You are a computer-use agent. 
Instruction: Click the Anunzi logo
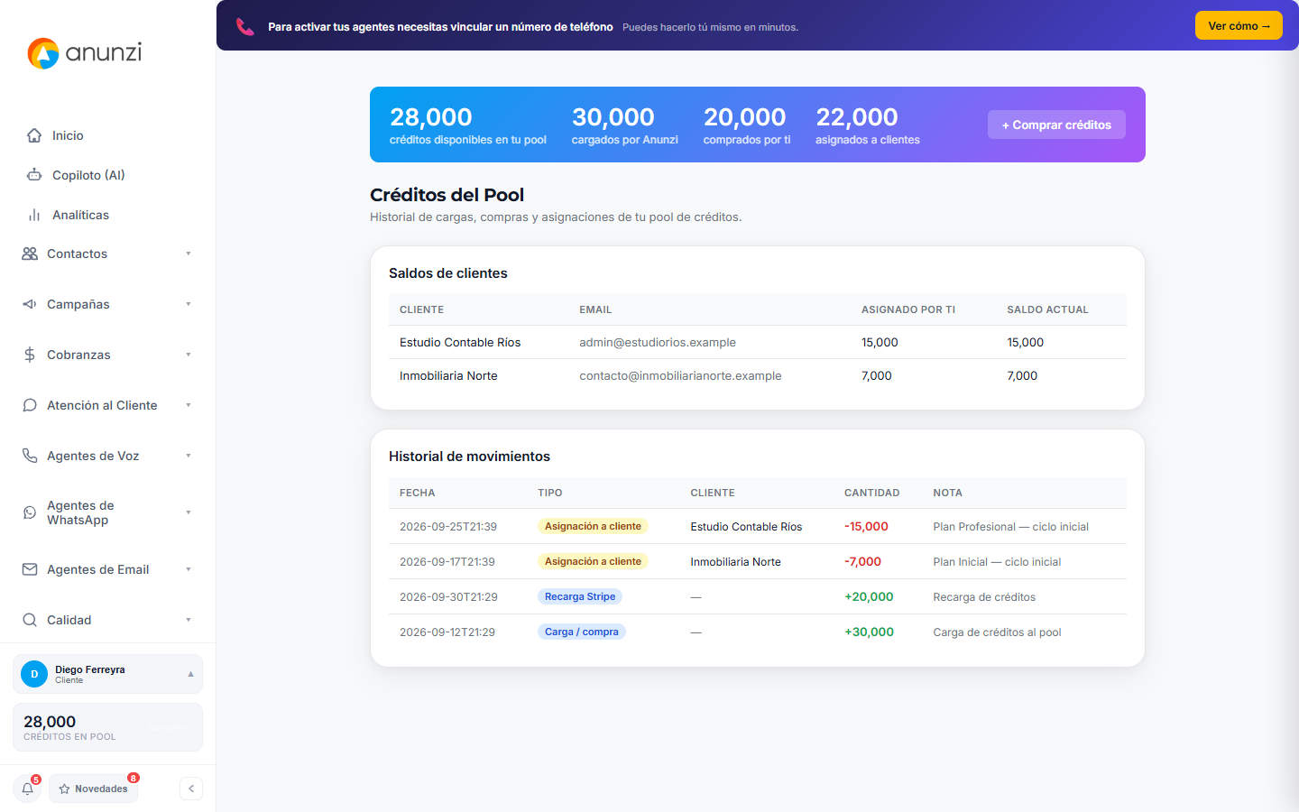(x=85, y=53)
